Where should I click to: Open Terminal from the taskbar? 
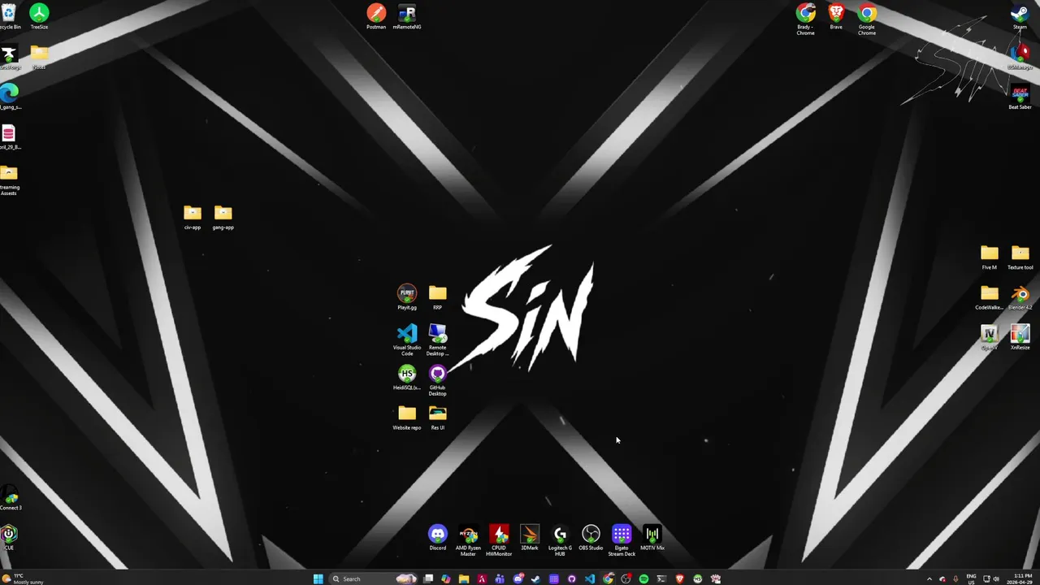click(662, 578)
